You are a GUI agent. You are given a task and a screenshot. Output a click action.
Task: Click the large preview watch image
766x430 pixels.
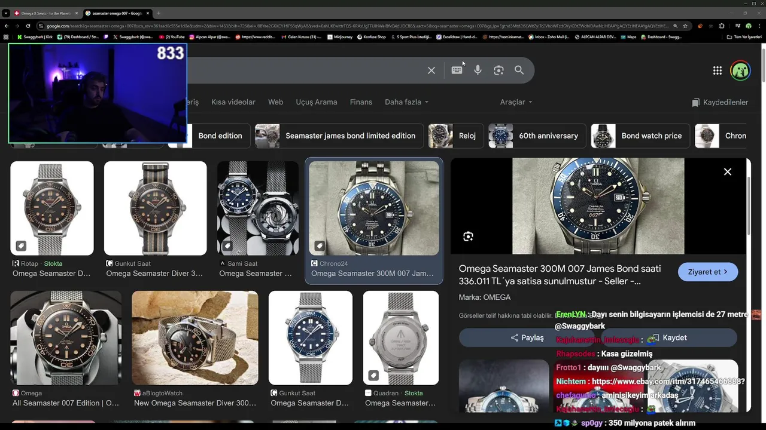(598, 206)
